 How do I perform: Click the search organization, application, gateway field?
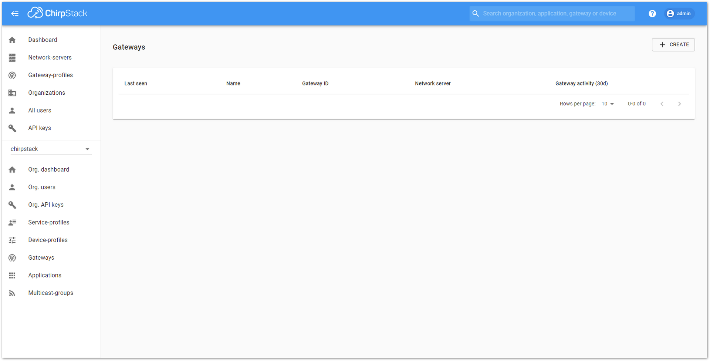point(552,14)
